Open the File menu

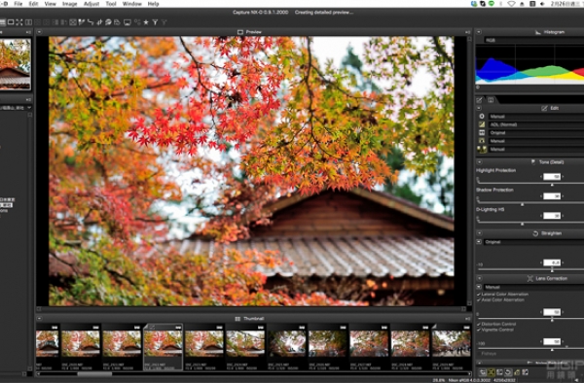pos(18,4)
